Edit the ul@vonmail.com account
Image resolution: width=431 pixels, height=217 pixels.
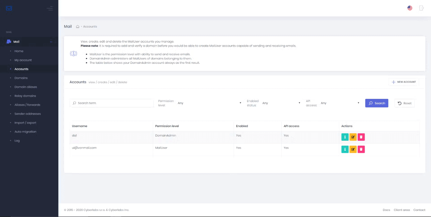(353, 149)
